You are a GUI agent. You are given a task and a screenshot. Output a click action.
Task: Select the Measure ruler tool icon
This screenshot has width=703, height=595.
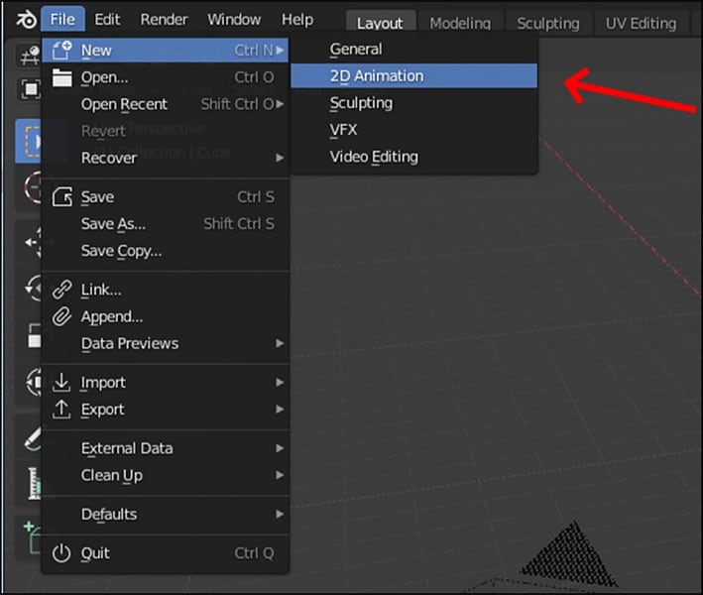(34, 483)
